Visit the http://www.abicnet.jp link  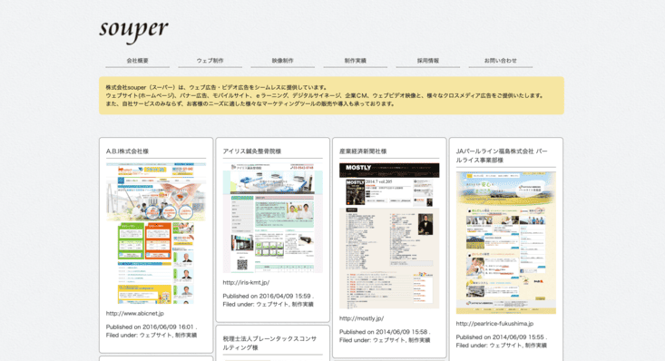[135, 314]
